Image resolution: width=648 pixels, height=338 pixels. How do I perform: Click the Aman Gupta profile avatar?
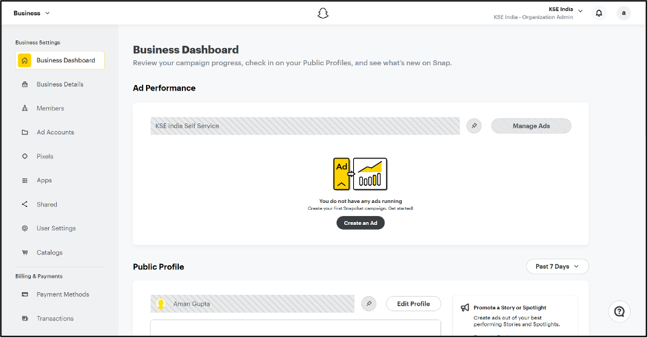[160, 304]
